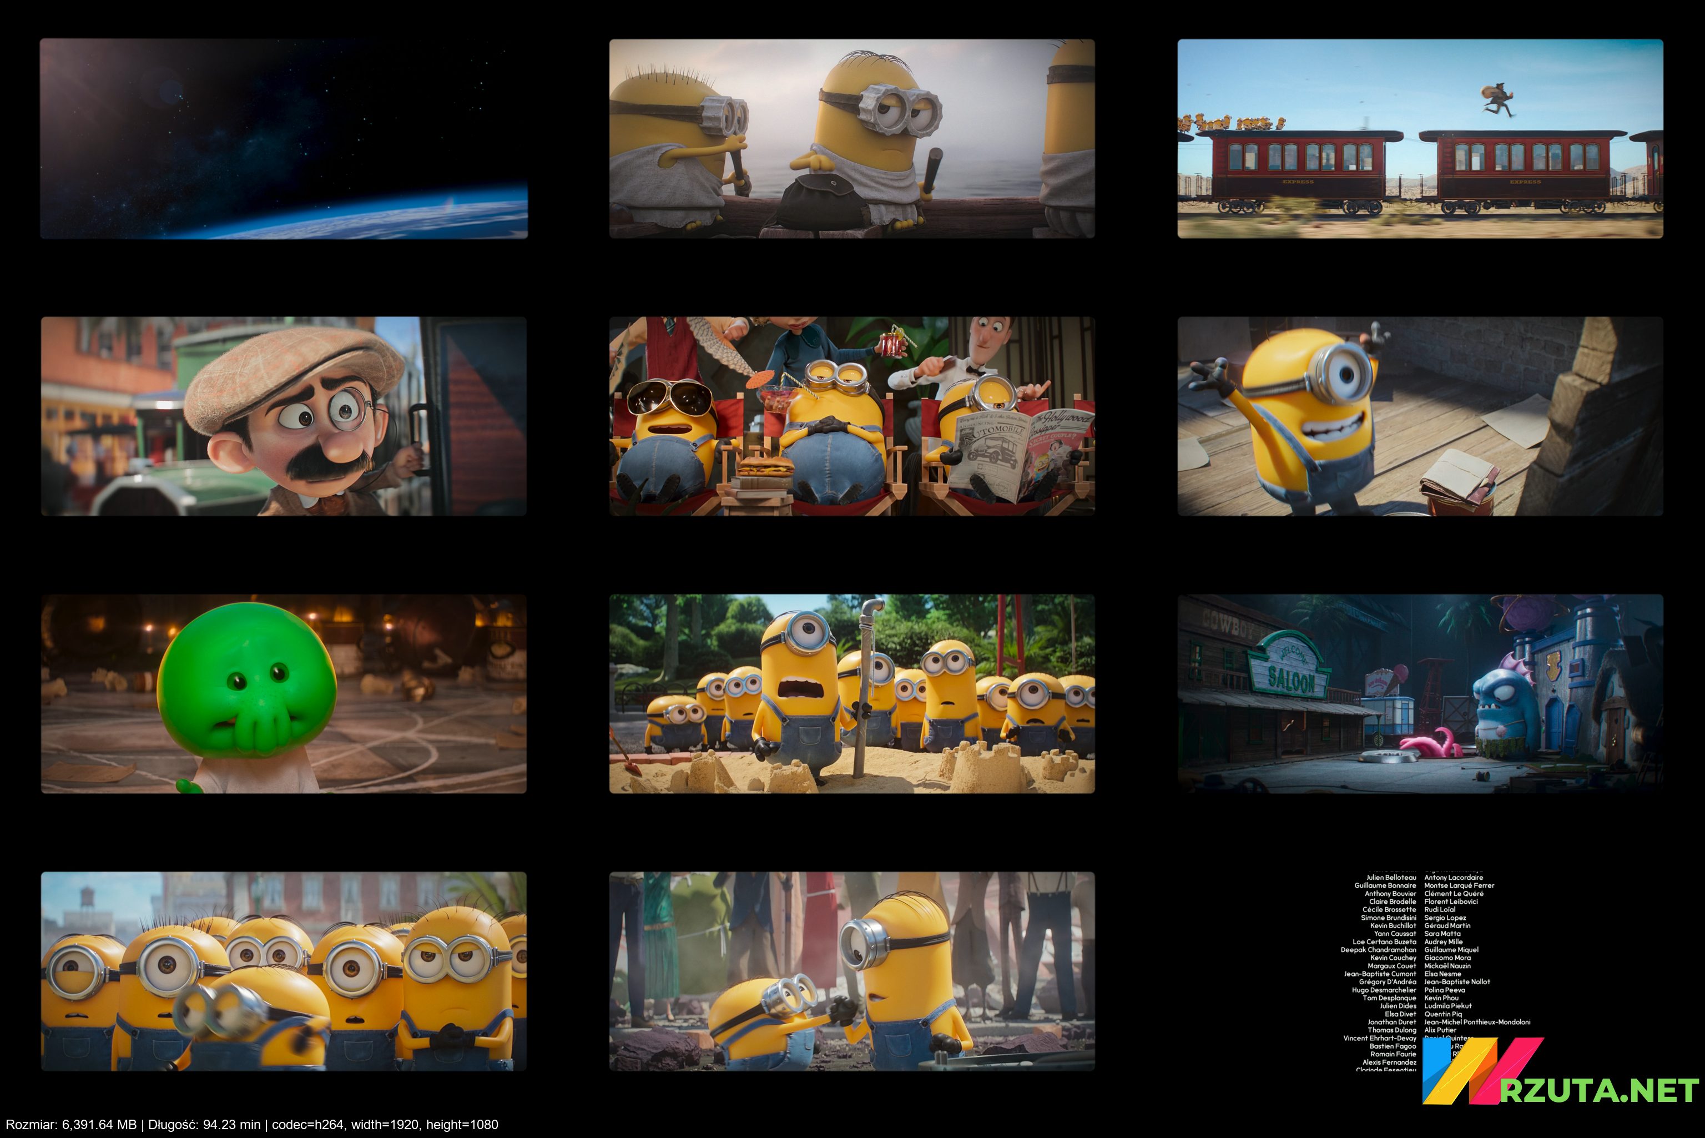Click the 'codec=h264' text
Screen dimensions: 1705x1138
pyautogui.click(x=307, y=1125)
